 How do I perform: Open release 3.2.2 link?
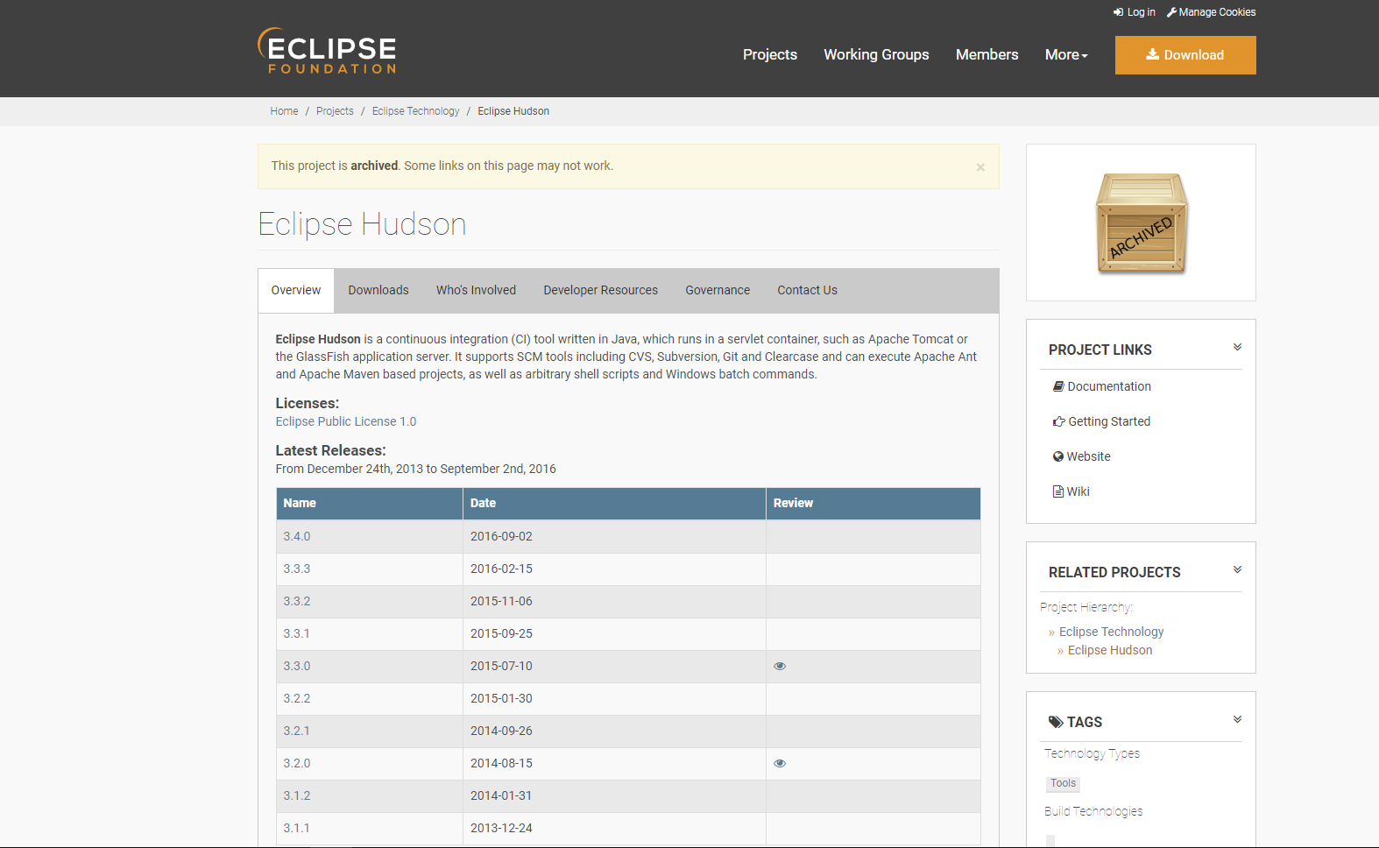(297, 698)
